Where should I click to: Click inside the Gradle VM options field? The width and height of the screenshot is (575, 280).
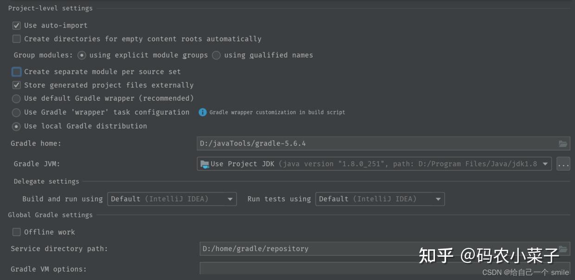click(325, 269)
